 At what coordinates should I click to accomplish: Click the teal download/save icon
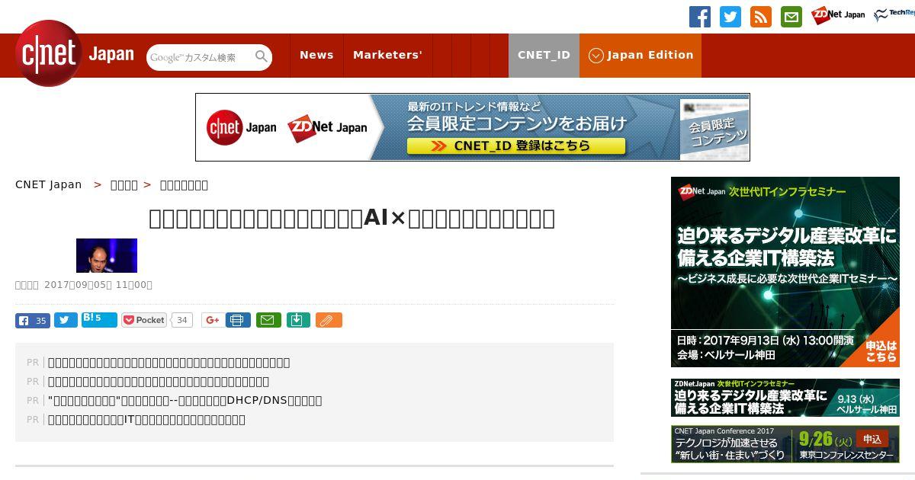[298, 320]
